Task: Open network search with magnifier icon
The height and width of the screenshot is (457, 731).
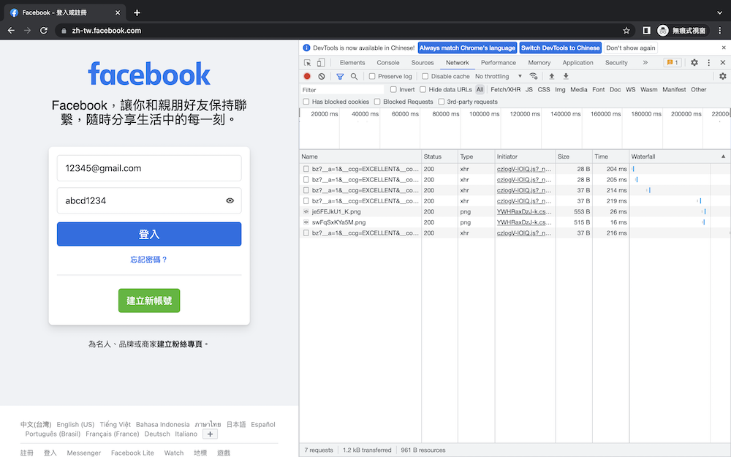Action: click(355, 76)
